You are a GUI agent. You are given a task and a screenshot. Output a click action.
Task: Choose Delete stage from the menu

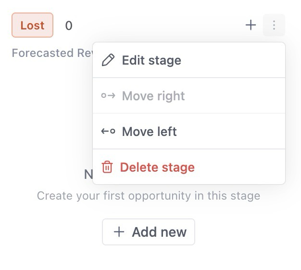tap(157, 167)
